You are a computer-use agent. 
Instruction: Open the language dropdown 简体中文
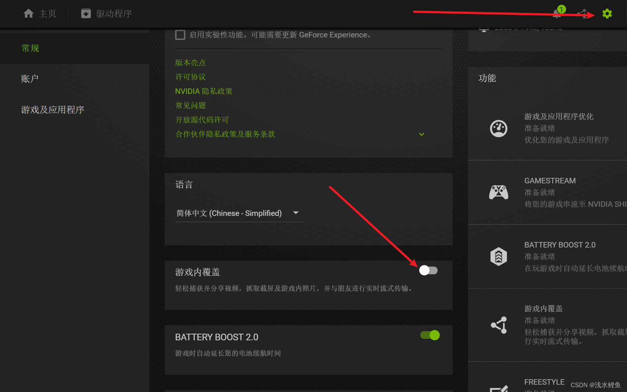tap(239, 213)
